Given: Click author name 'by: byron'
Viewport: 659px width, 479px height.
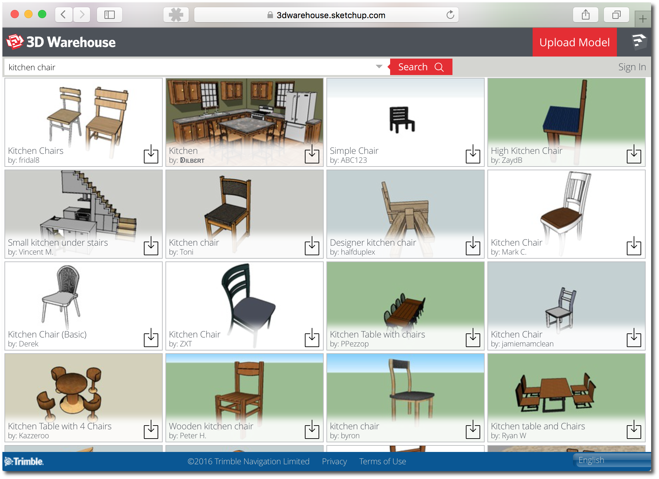Looking at the screenshot, I should [x=345, y=436].
